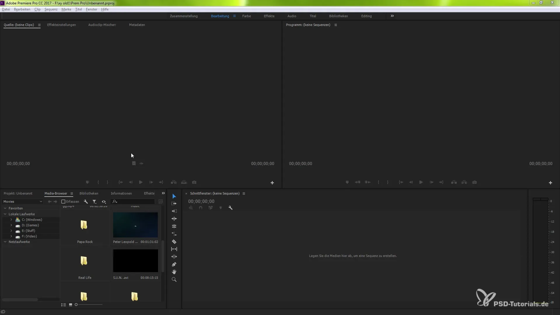Switch Media-Browser to thumbnail view

coord(71,305)
